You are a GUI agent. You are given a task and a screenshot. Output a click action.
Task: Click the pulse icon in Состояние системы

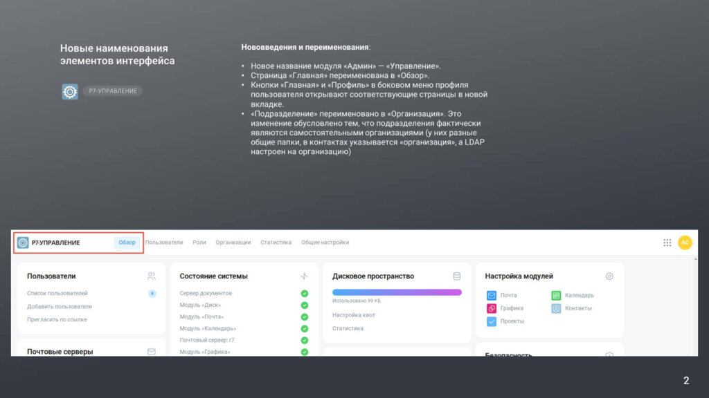(x=304, y=276)
